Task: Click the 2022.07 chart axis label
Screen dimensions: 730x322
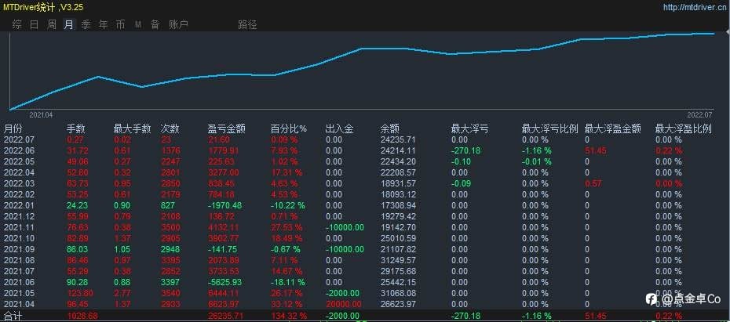Action: (x=699, y=114)
